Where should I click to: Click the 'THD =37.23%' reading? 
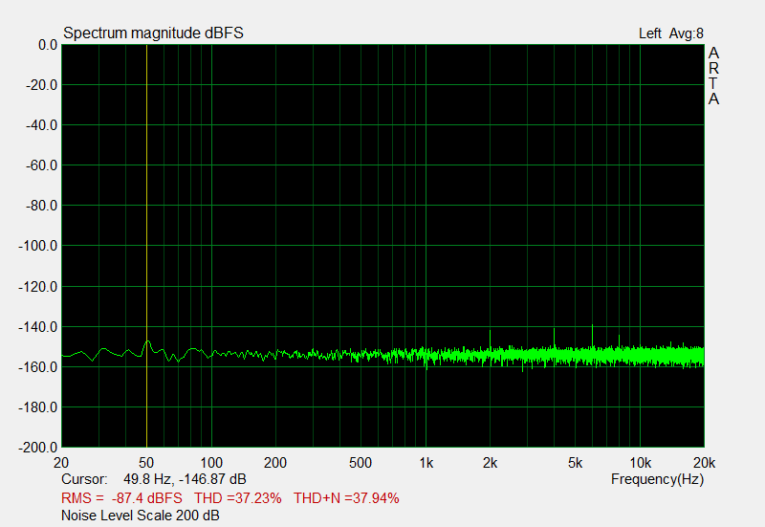pos(237,498)
